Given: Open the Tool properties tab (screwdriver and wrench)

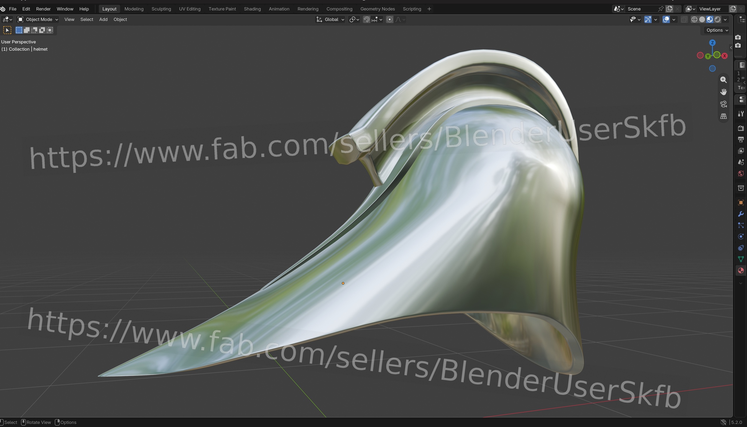Looking at the screenshot, I should (741, 114).
